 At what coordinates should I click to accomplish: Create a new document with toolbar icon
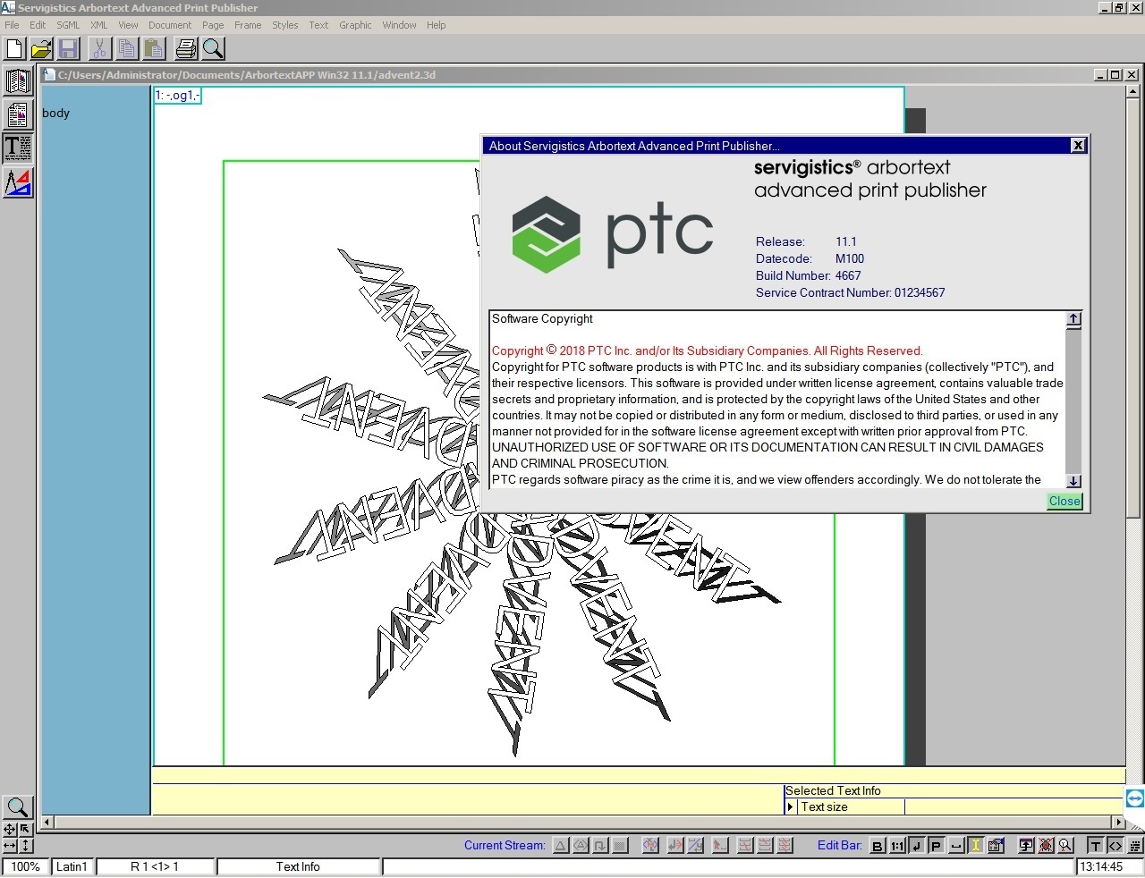click(x=14, y=48)
